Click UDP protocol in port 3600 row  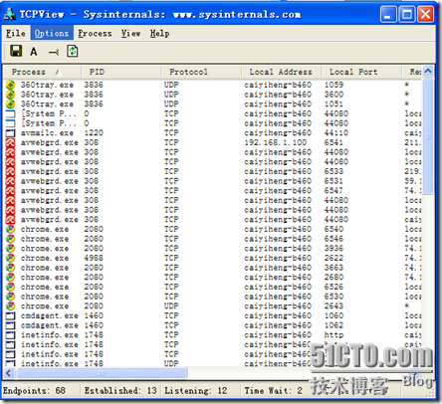pyautogui.click(x=171, y=95)
